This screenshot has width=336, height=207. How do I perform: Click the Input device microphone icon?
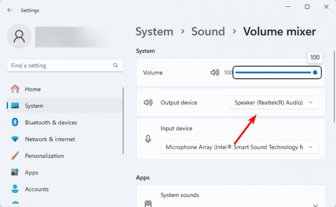point(148,139)
